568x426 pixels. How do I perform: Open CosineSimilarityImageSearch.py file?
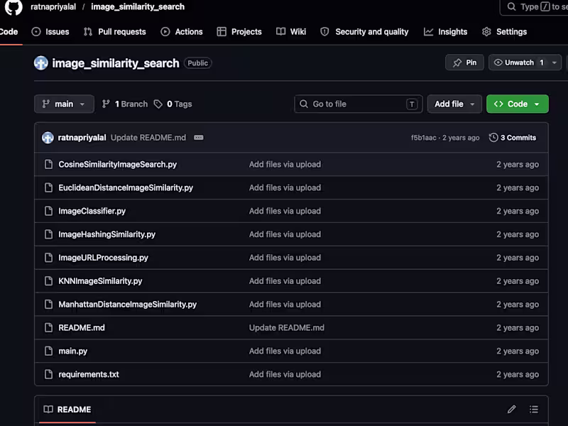pos(118,165)
